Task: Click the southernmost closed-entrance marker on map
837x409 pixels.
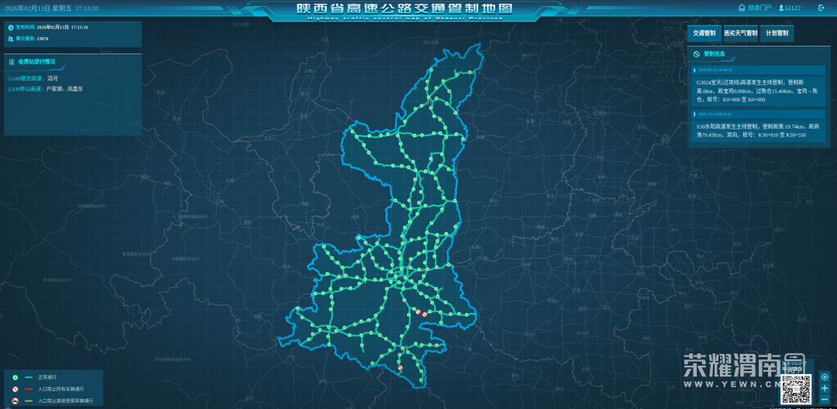Action: coord(401,369)
